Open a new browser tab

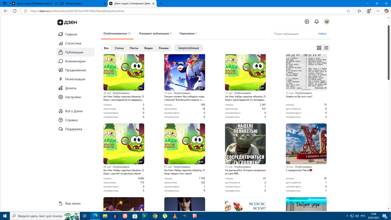click(x=161, y=3)
